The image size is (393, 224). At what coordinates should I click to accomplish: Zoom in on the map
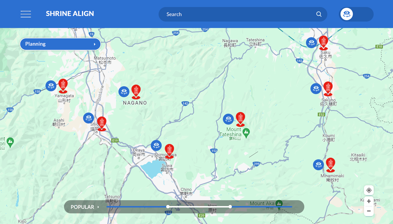tap(369, 201)
